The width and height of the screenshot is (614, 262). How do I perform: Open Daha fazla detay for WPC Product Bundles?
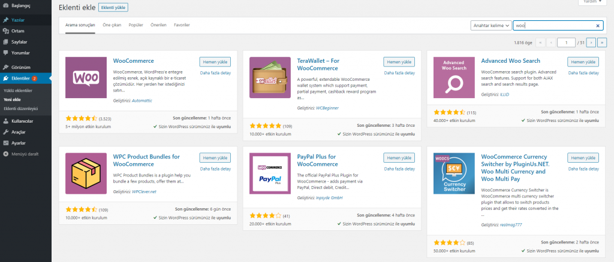coord(215,169)
